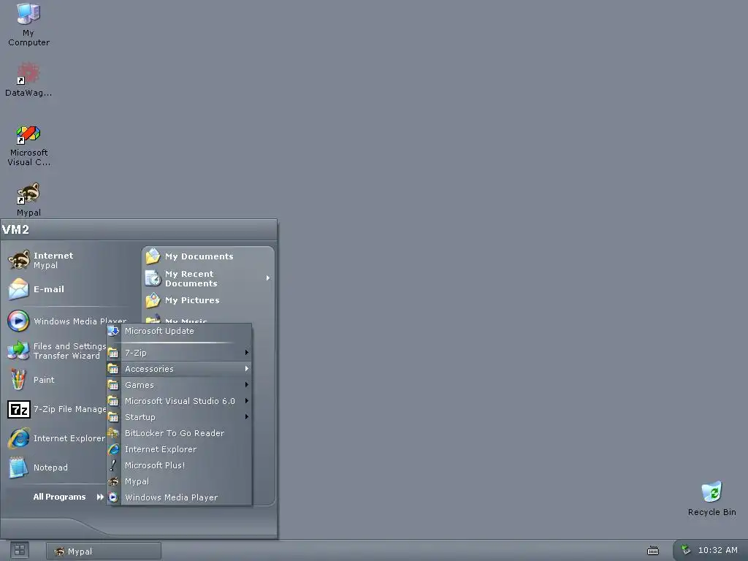The image size is (748, 561).
Task: Launch Internet Explorer from left Start column
Action: (x=56, y=438)
